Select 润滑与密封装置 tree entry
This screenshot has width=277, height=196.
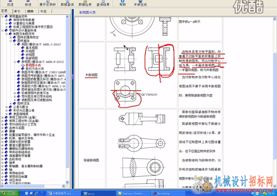click(20, 142)
